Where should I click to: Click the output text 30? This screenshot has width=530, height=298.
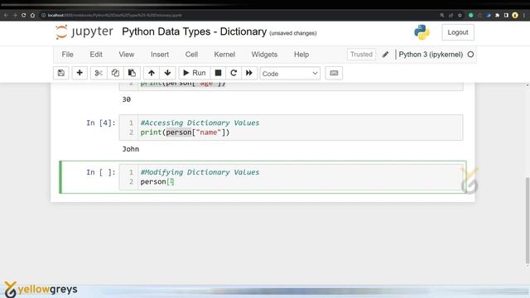127,99
